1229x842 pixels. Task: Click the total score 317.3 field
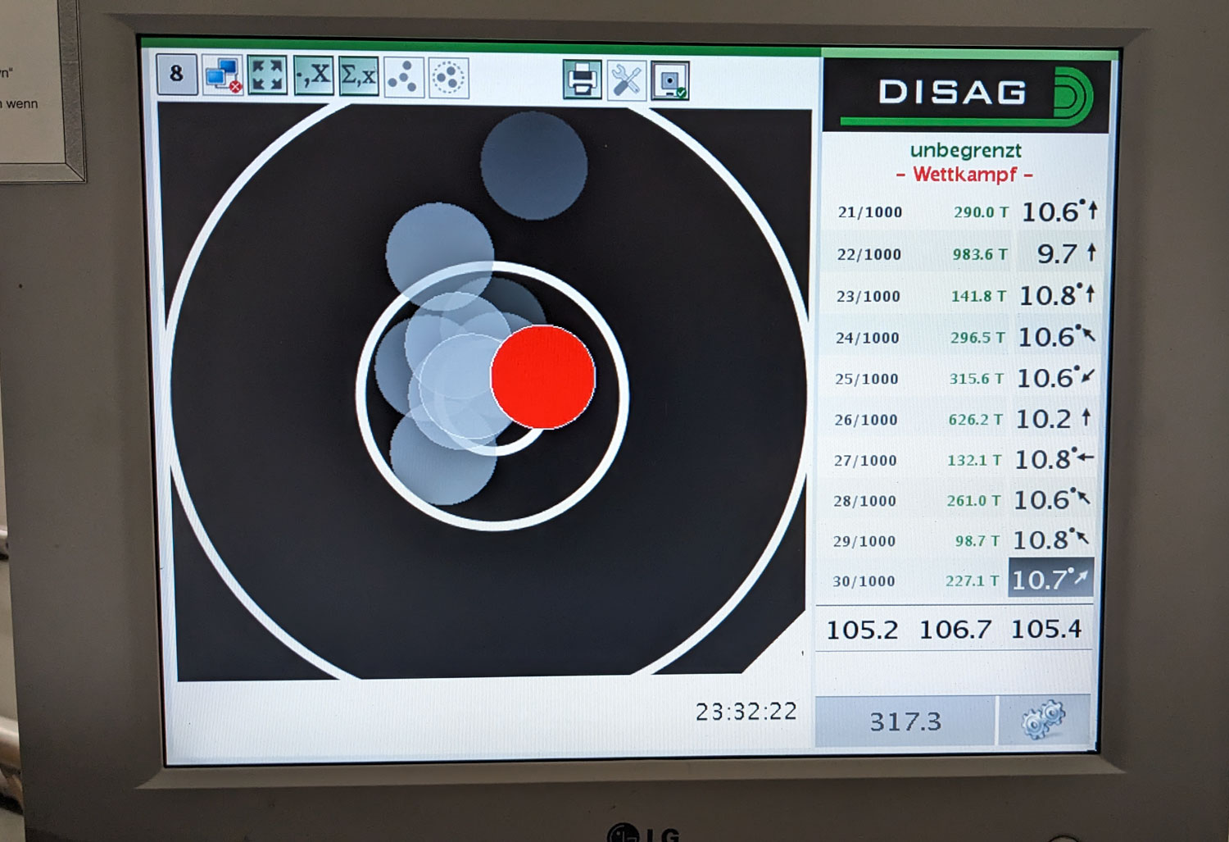pyautogui.click(x=905, y=721)
